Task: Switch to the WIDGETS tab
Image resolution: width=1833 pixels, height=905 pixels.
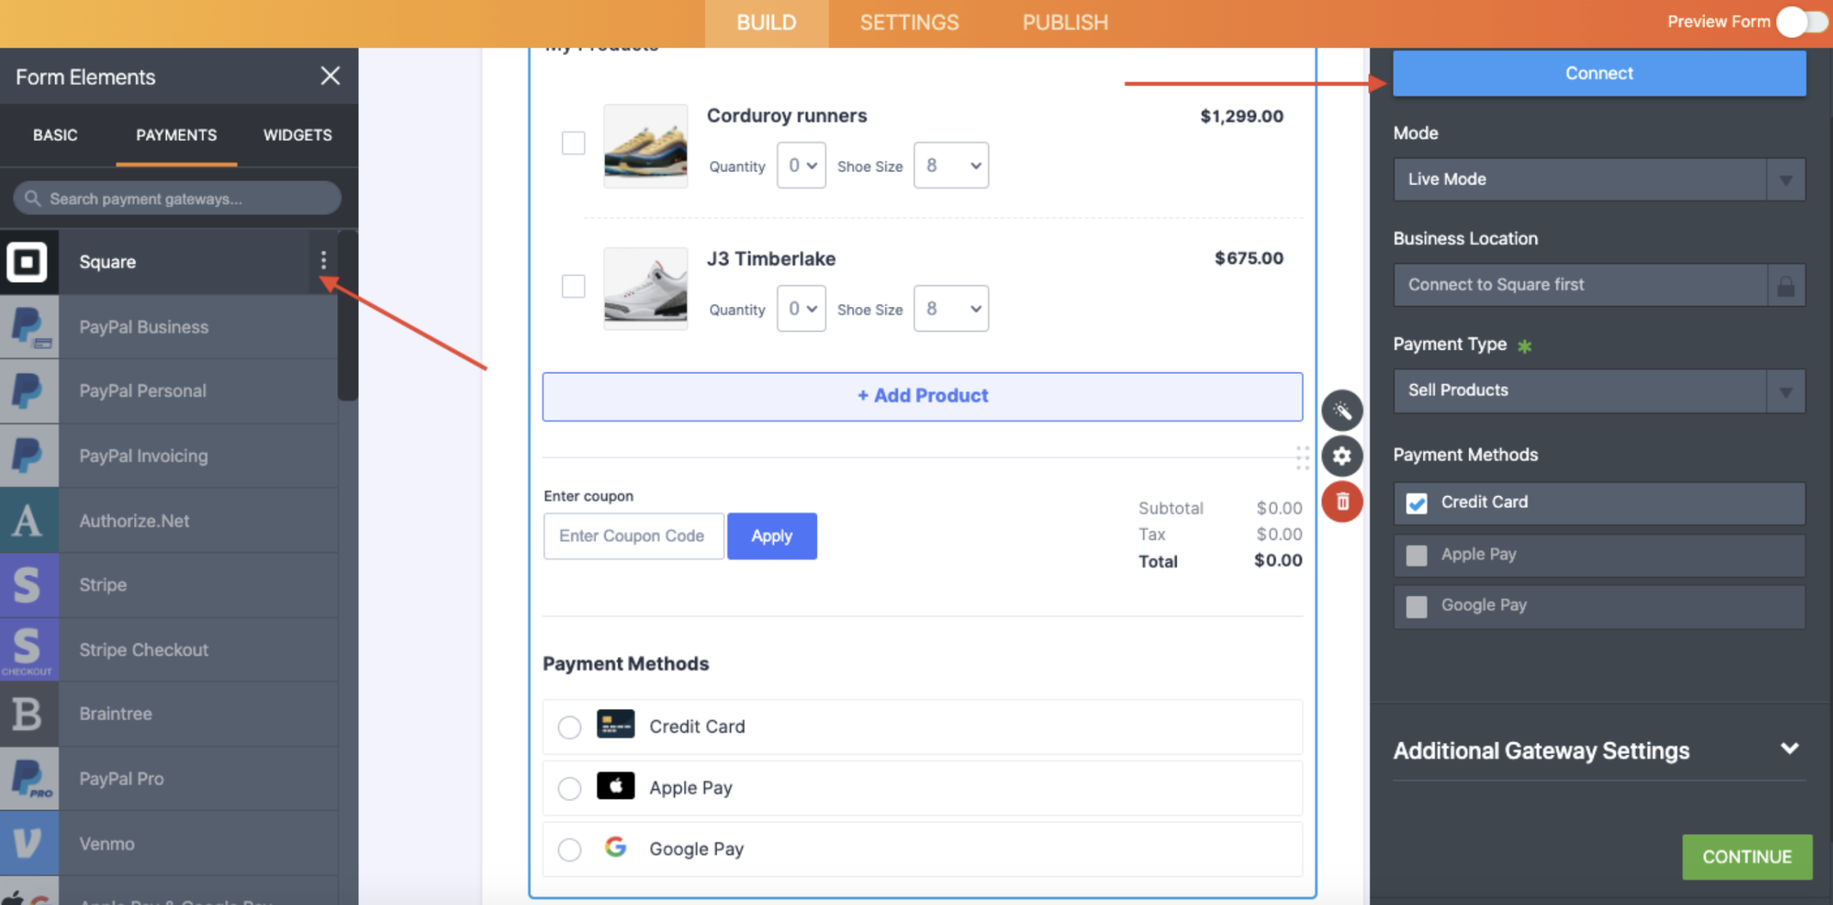Action: point(297,135)
